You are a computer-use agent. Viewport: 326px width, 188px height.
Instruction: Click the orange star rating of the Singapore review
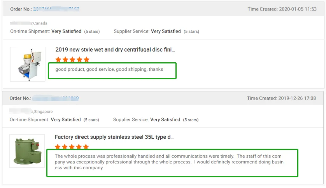pos(72,147)
